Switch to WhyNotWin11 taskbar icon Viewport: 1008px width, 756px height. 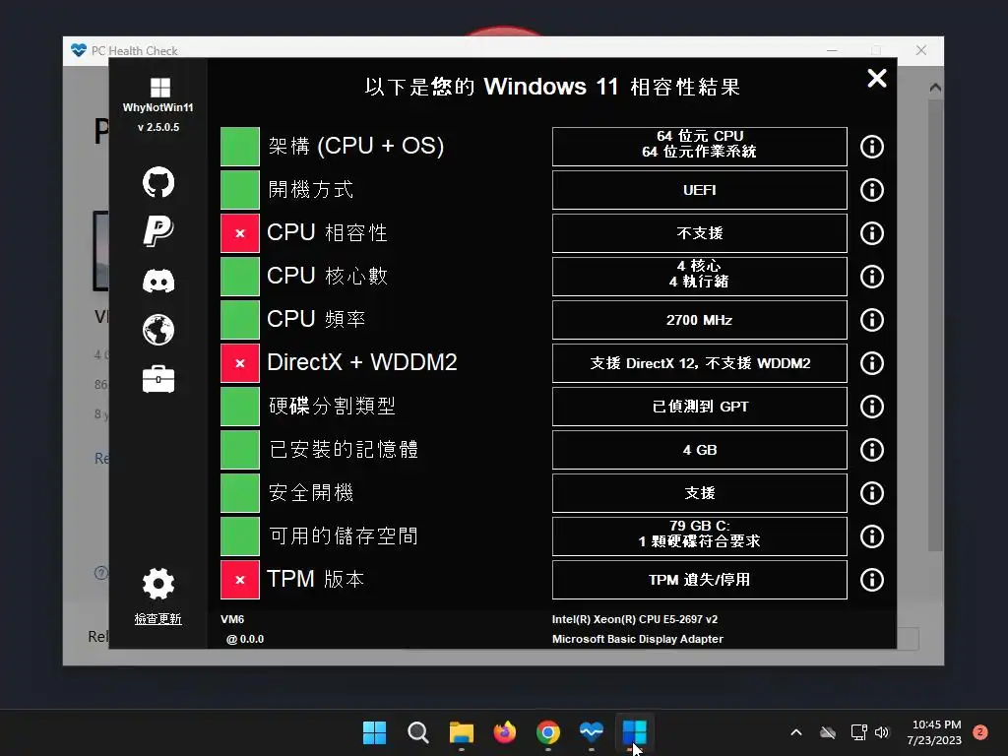[x=635, y=732]
